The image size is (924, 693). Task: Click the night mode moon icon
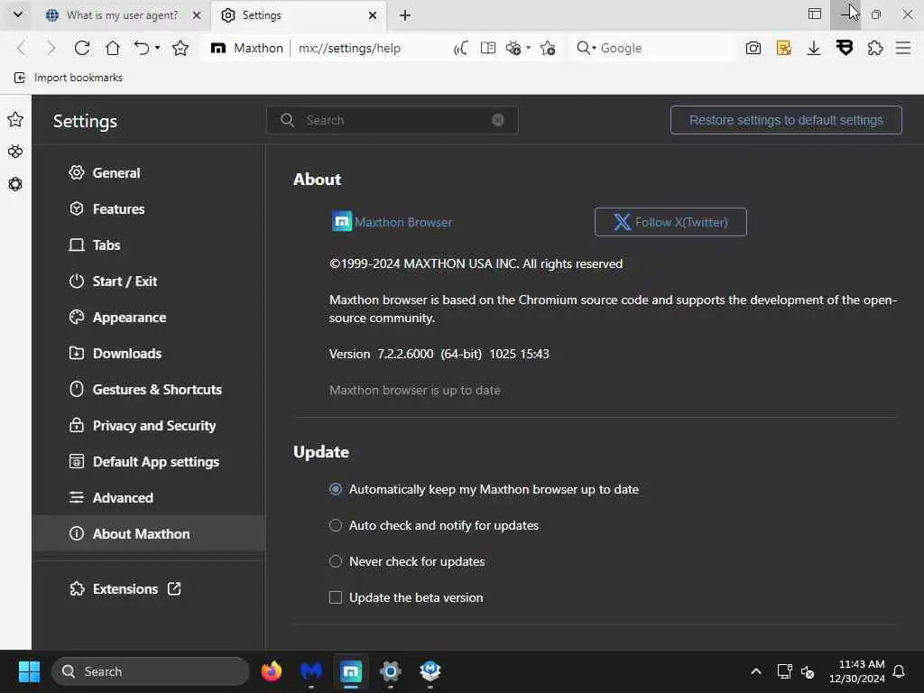[461, 48]
